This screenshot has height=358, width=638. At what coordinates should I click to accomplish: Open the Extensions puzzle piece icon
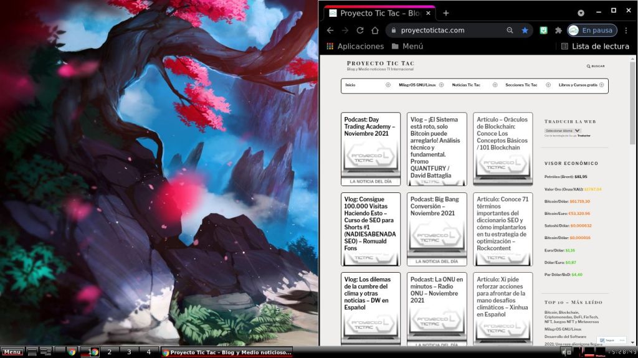point(558,30)
